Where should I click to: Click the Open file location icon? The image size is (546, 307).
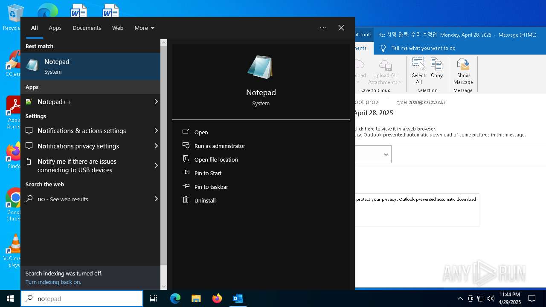click(x=186, y=159)
